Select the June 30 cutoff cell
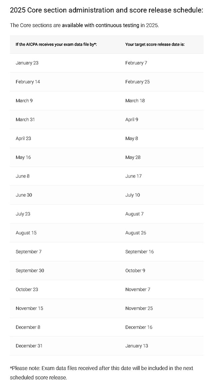216x385 pixels. tap(24, 195)
